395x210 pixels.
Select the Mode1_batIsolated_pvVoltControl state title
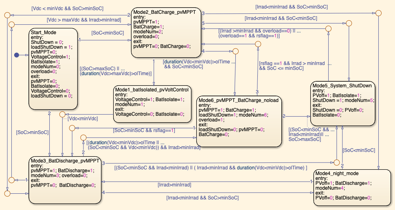pos(151,90)
